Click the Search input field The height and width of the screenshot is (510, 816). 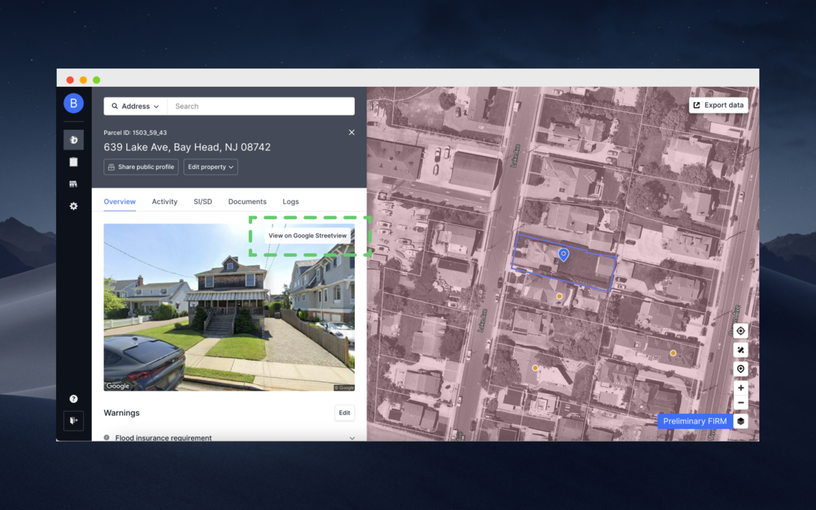pos(262,106)
